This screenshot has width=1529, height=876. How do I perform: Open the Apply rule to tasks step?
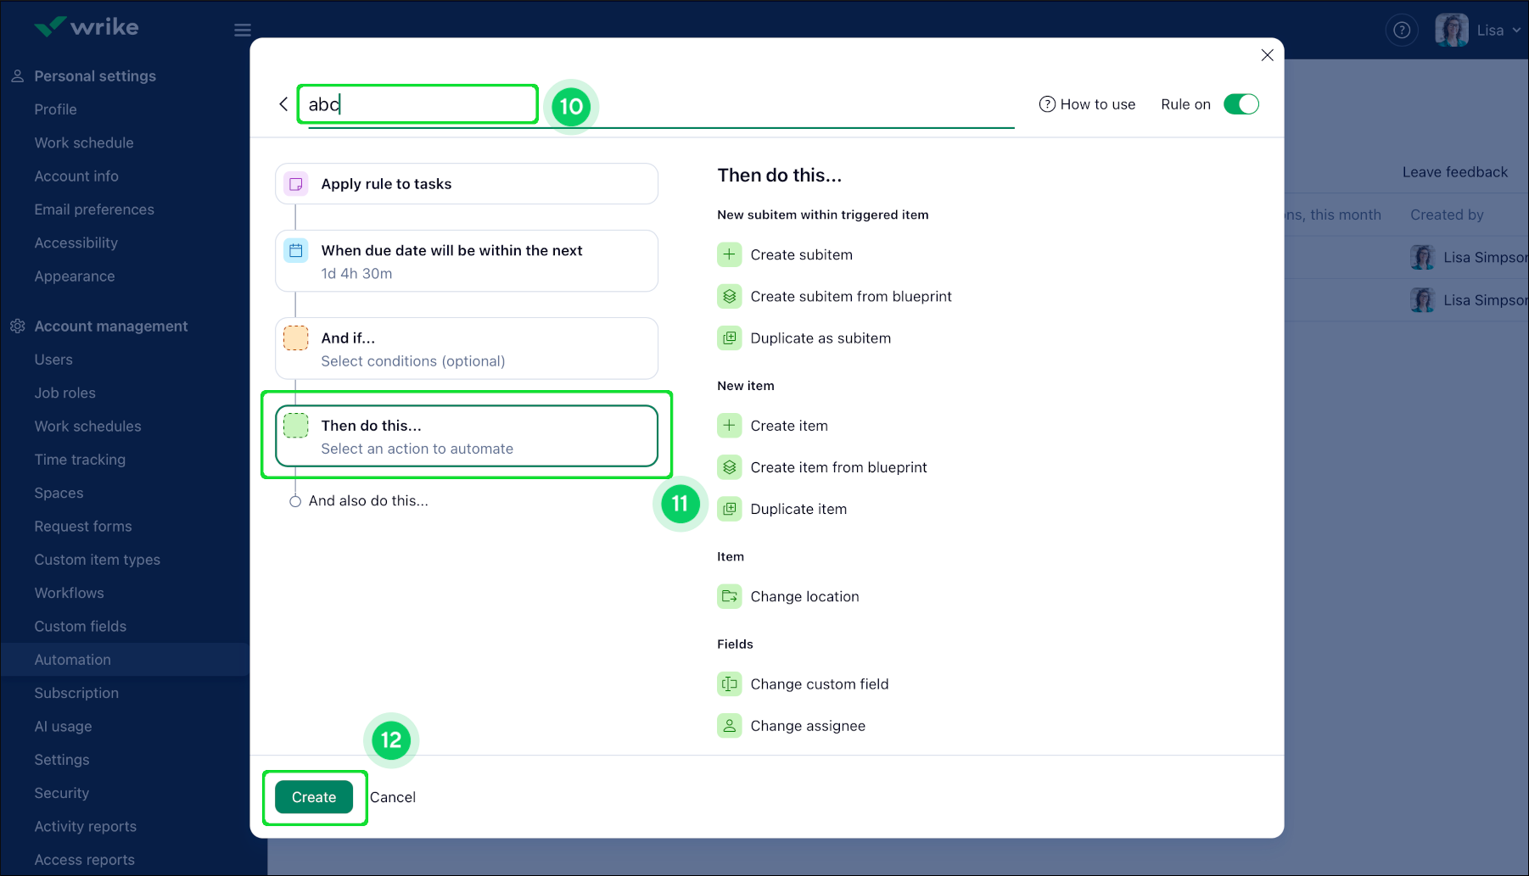(x=467, y=184)
